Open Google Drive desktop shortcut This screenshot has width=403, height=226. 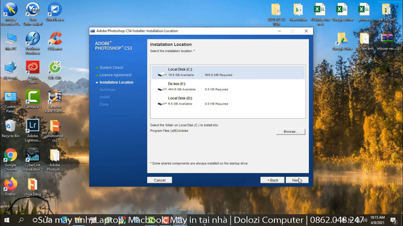point(342,39)
